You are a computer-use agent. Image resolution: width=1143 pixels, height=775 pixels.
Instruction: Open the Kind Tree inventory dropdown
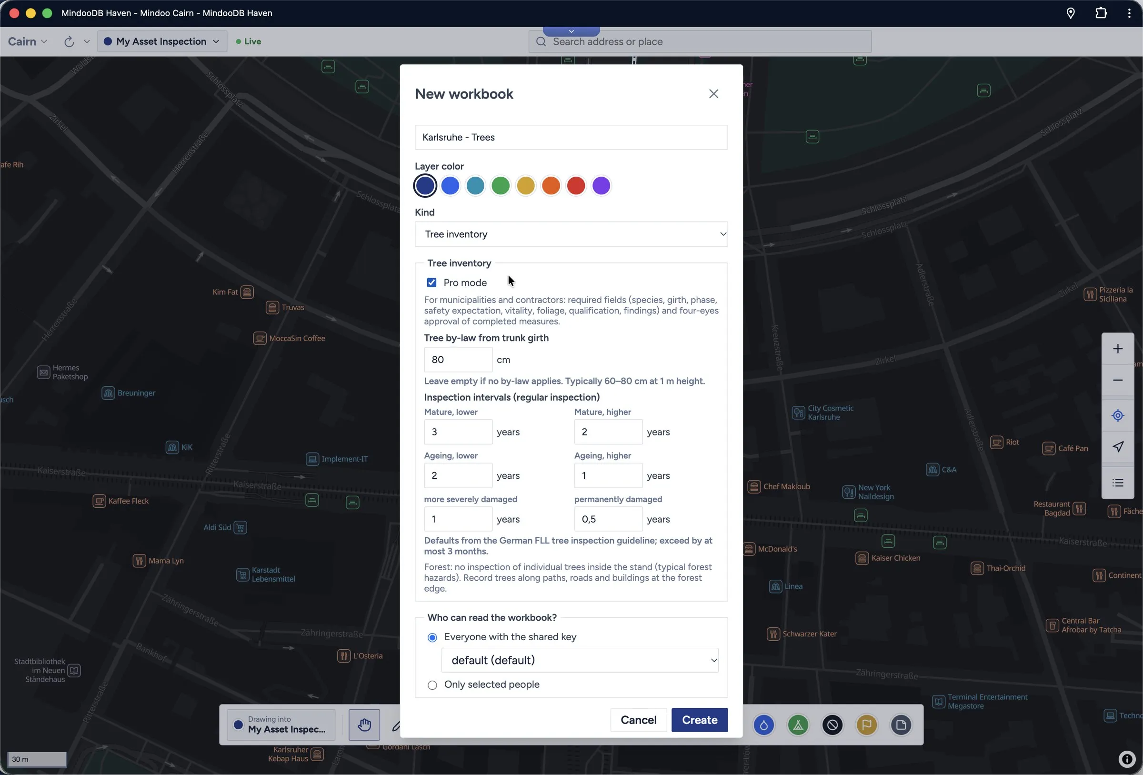(571, 234)
